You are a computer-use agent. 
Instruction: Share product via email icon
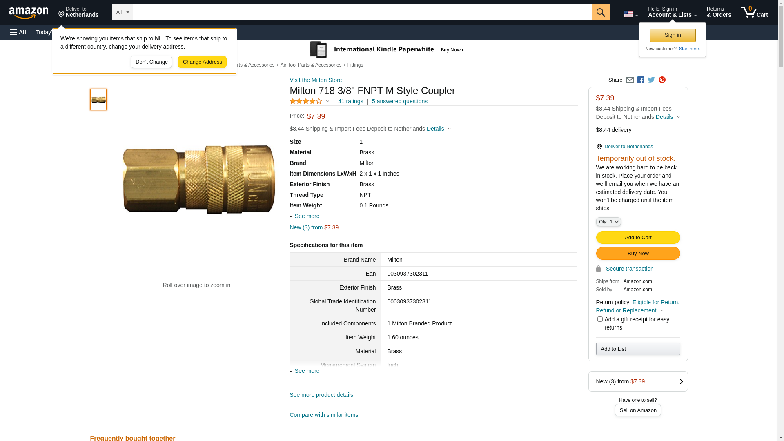tap(630, 80)
